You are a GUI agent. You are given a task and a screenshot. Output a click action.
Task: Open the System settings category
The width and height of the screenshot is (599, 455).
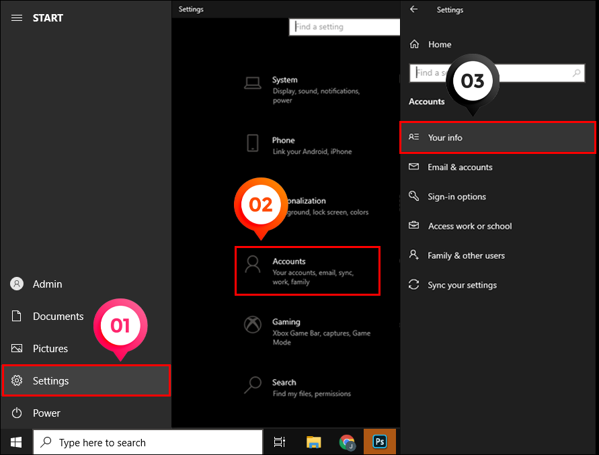coord(307,89)
